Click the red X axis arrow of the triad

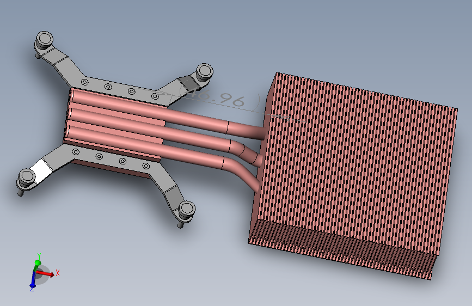(45, 273)
